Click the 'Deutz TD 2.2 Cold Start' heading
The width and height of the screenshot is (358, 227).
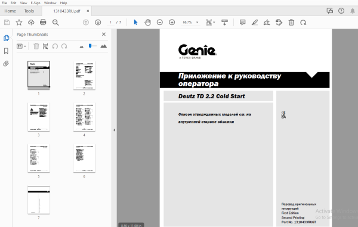point(211,97)
